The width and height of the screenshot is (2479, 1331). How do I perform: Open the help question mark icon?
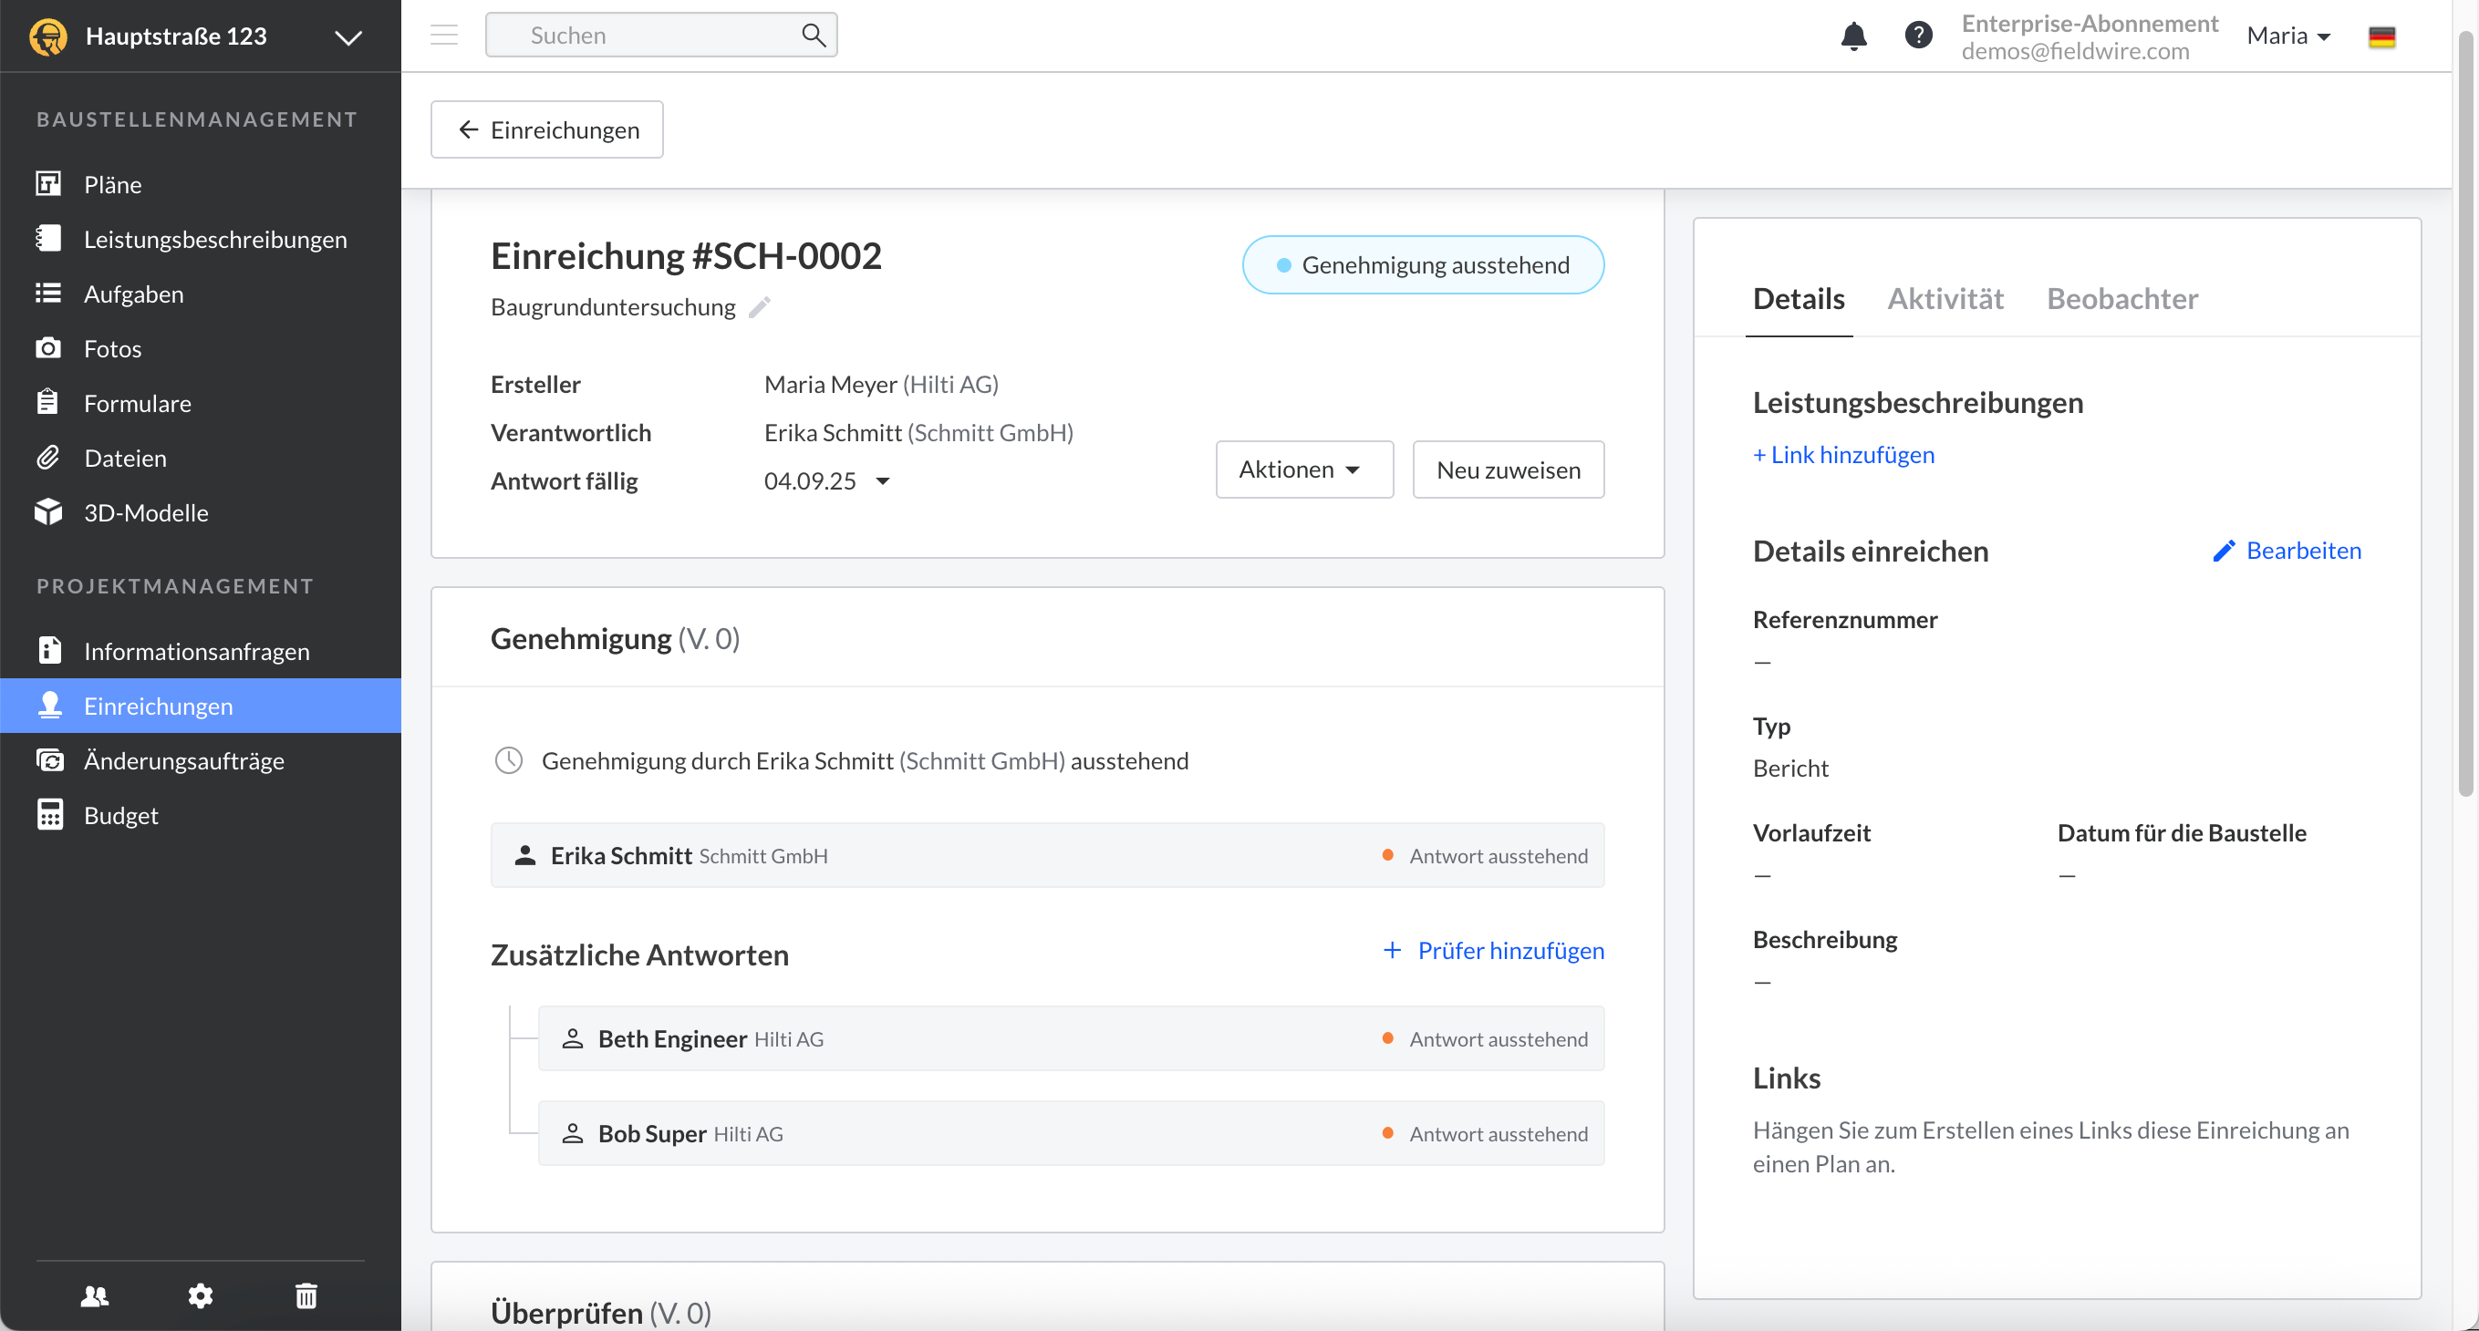pyautogui.click(x=1918, y=36)
